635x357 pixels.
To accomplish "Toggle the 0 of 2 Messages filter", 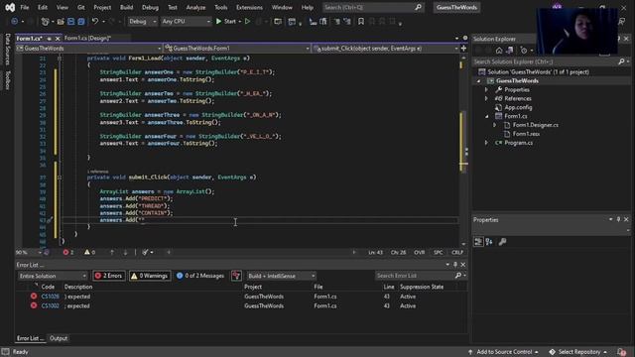I will (x=200, y=276).
